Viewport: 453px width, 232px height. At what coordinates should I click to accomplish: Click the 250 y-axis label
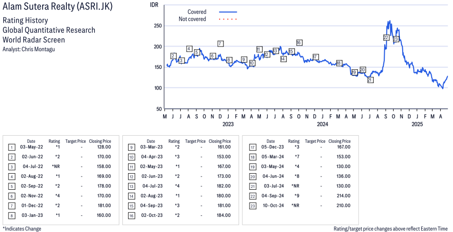point(158,26)
